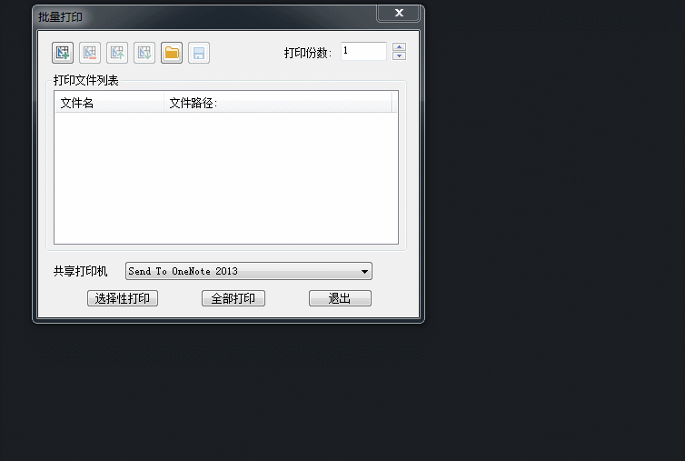Click the remove drawing file icon
The height and width of the screenshot is (461, 685).
[90, 53]
